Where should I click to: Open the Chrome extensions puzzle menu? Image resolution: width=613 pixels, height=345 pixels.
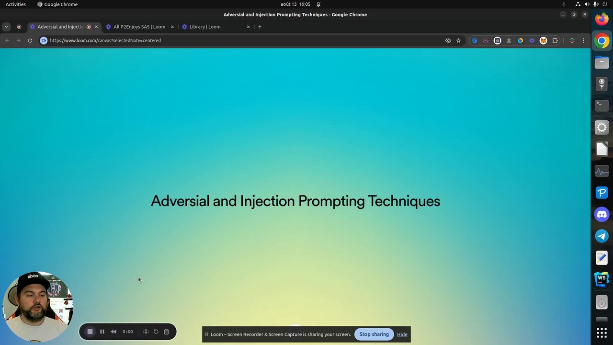point(555,41)
